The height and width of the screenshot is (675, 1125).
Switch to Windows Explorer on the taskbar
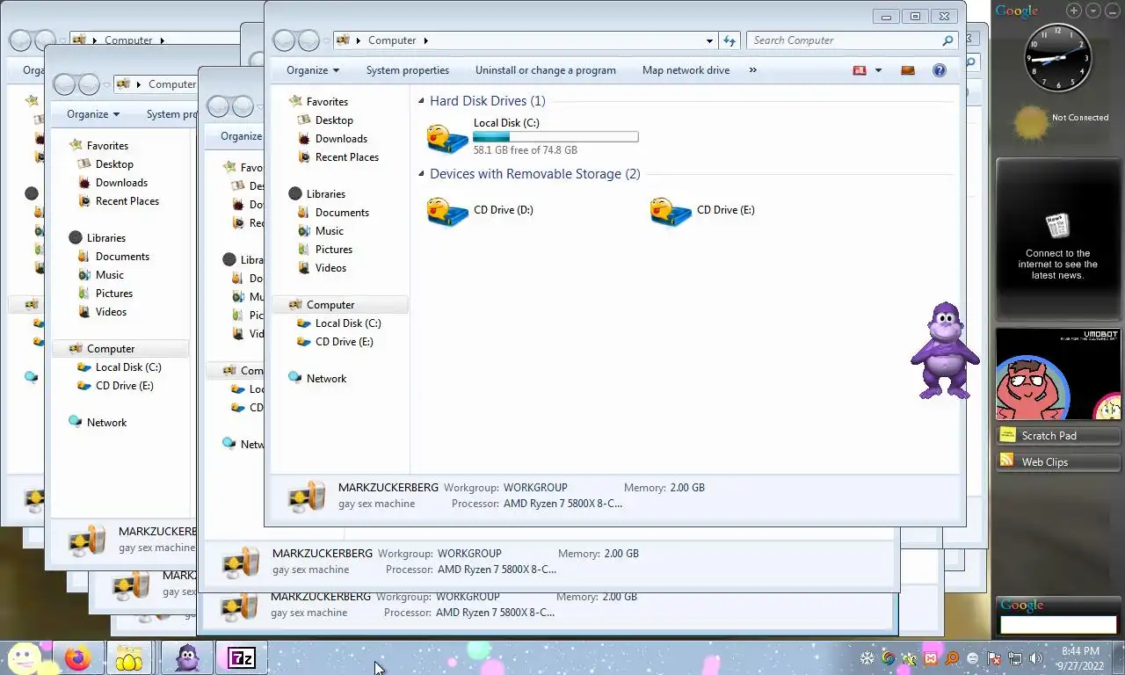129,658
